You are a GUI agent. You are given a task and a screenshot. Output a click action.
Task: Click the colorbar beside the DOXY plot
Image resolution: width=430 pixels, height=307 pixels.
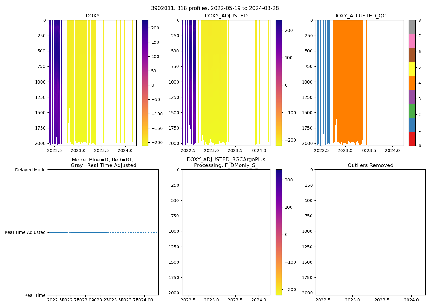pyautogui.click(x=145, y=83)
